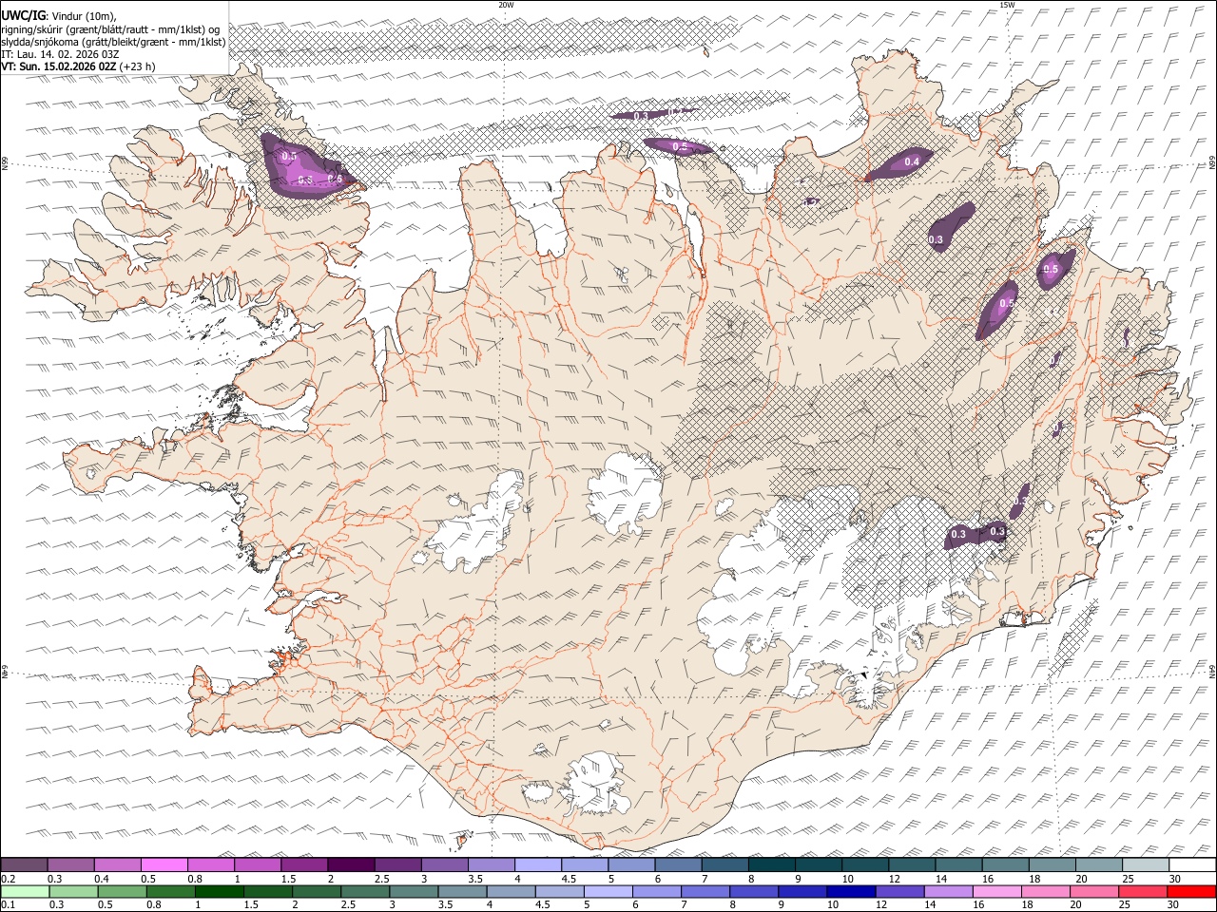Screen dimensions: 1217x912
Task: Click the 'VT: Sun. 15.02.2026 02Z' valid time
Action: click(58, 67)
